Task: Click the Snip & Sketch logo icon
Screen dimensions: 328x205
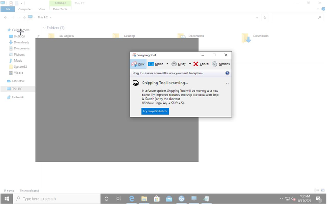Action: click(x=136, y=83)
